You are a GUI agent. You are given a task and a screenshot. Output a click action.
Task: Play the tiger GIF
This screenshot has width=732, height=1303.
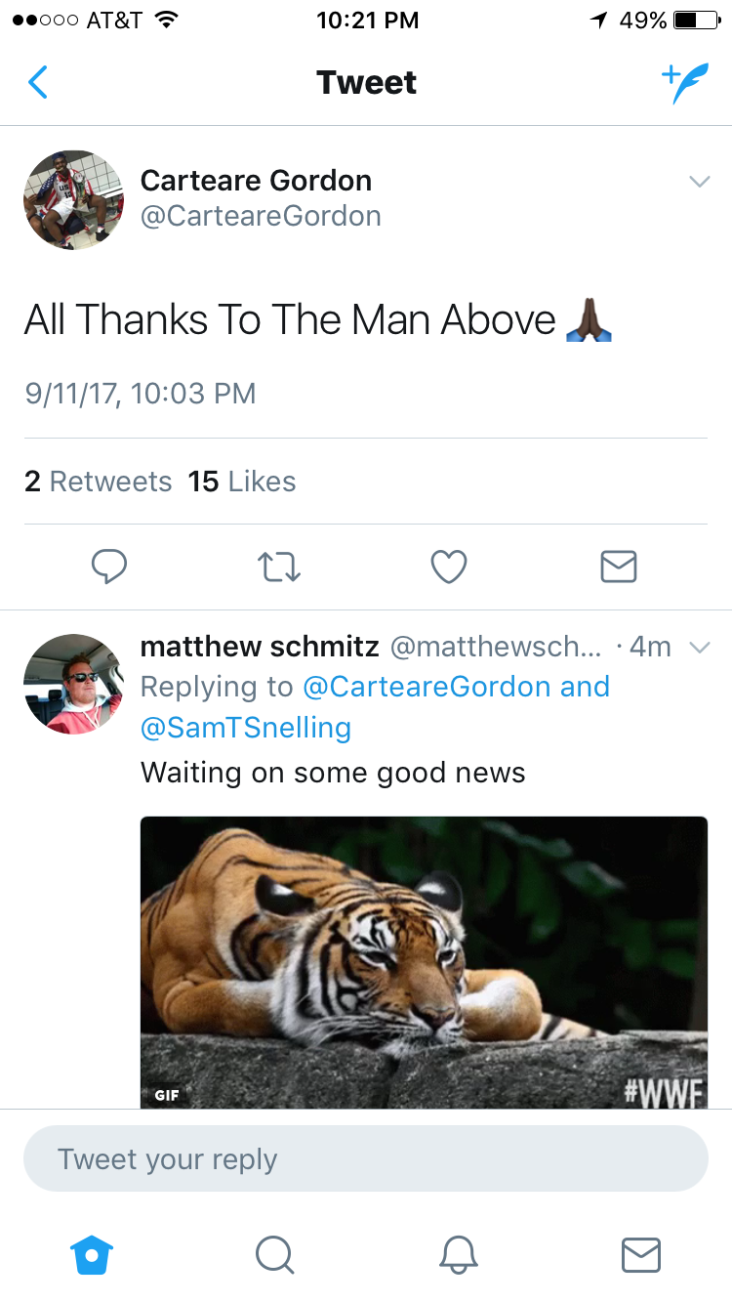click(x=424, y=962)
